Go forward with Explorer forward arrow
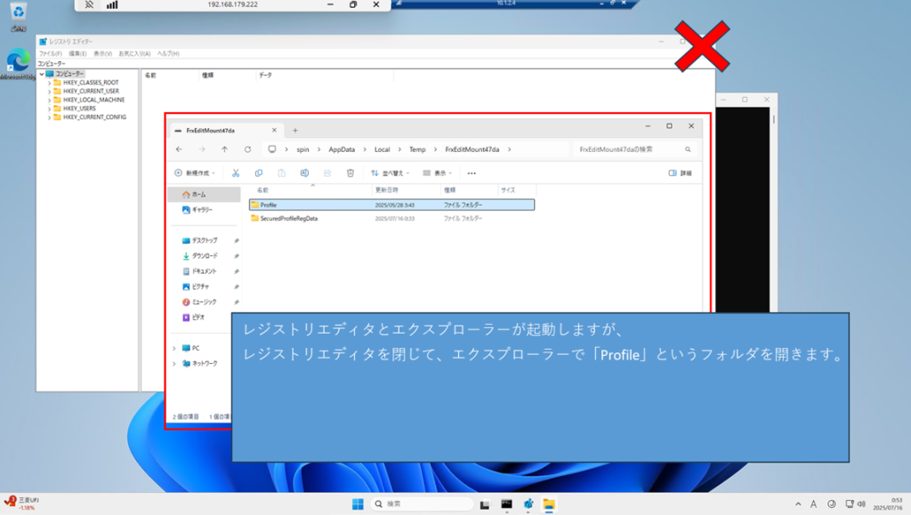Image resolution: width=911 pixels, height=515 pixels. pyautogui.click(x=202, y=149)
